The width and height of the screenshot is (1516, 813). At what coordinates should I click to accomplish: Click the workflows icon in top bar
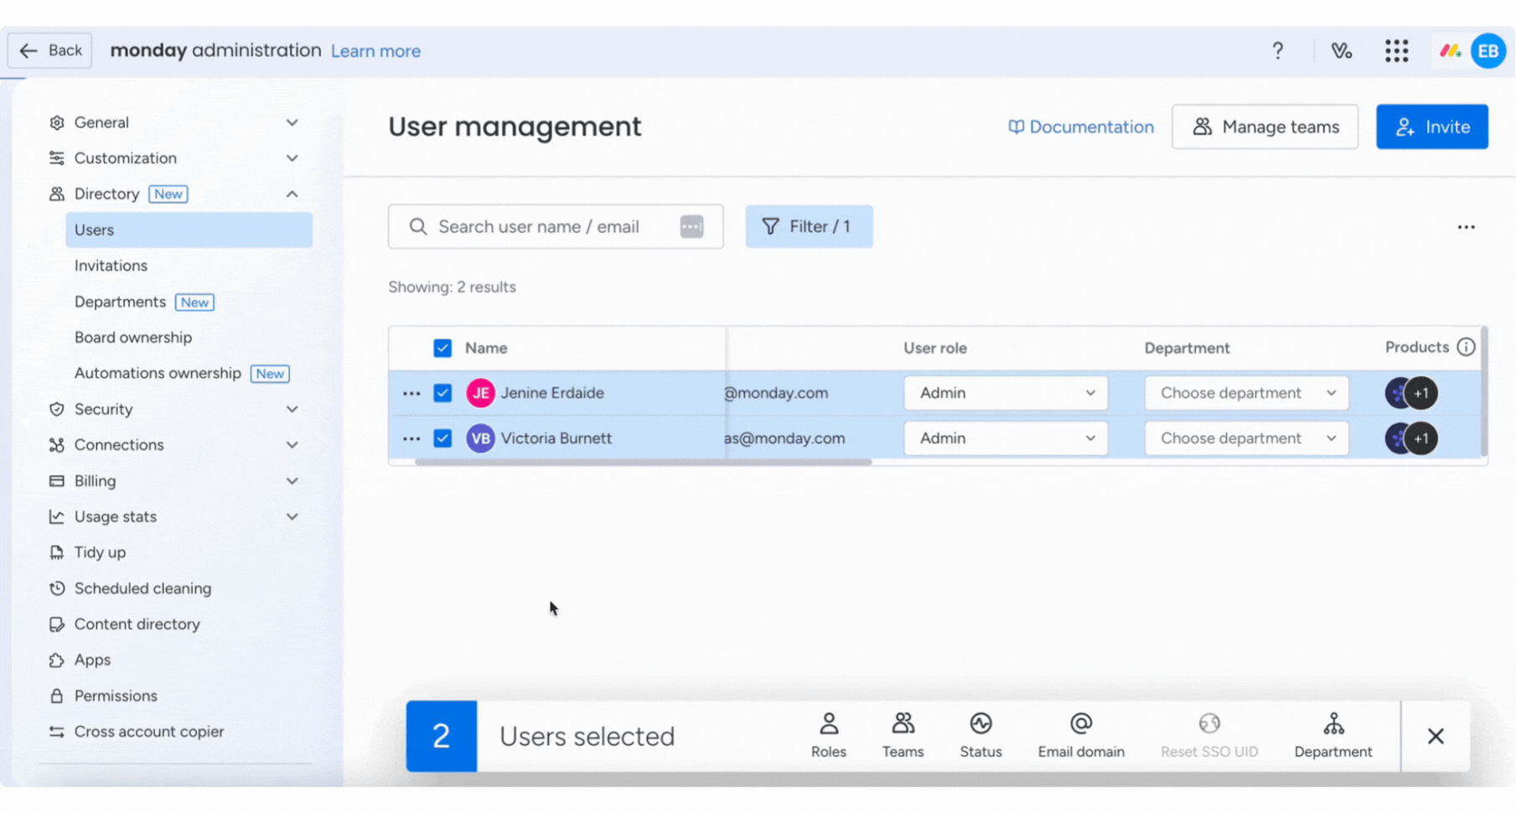pyautogui.click(x=1341, y=51)
